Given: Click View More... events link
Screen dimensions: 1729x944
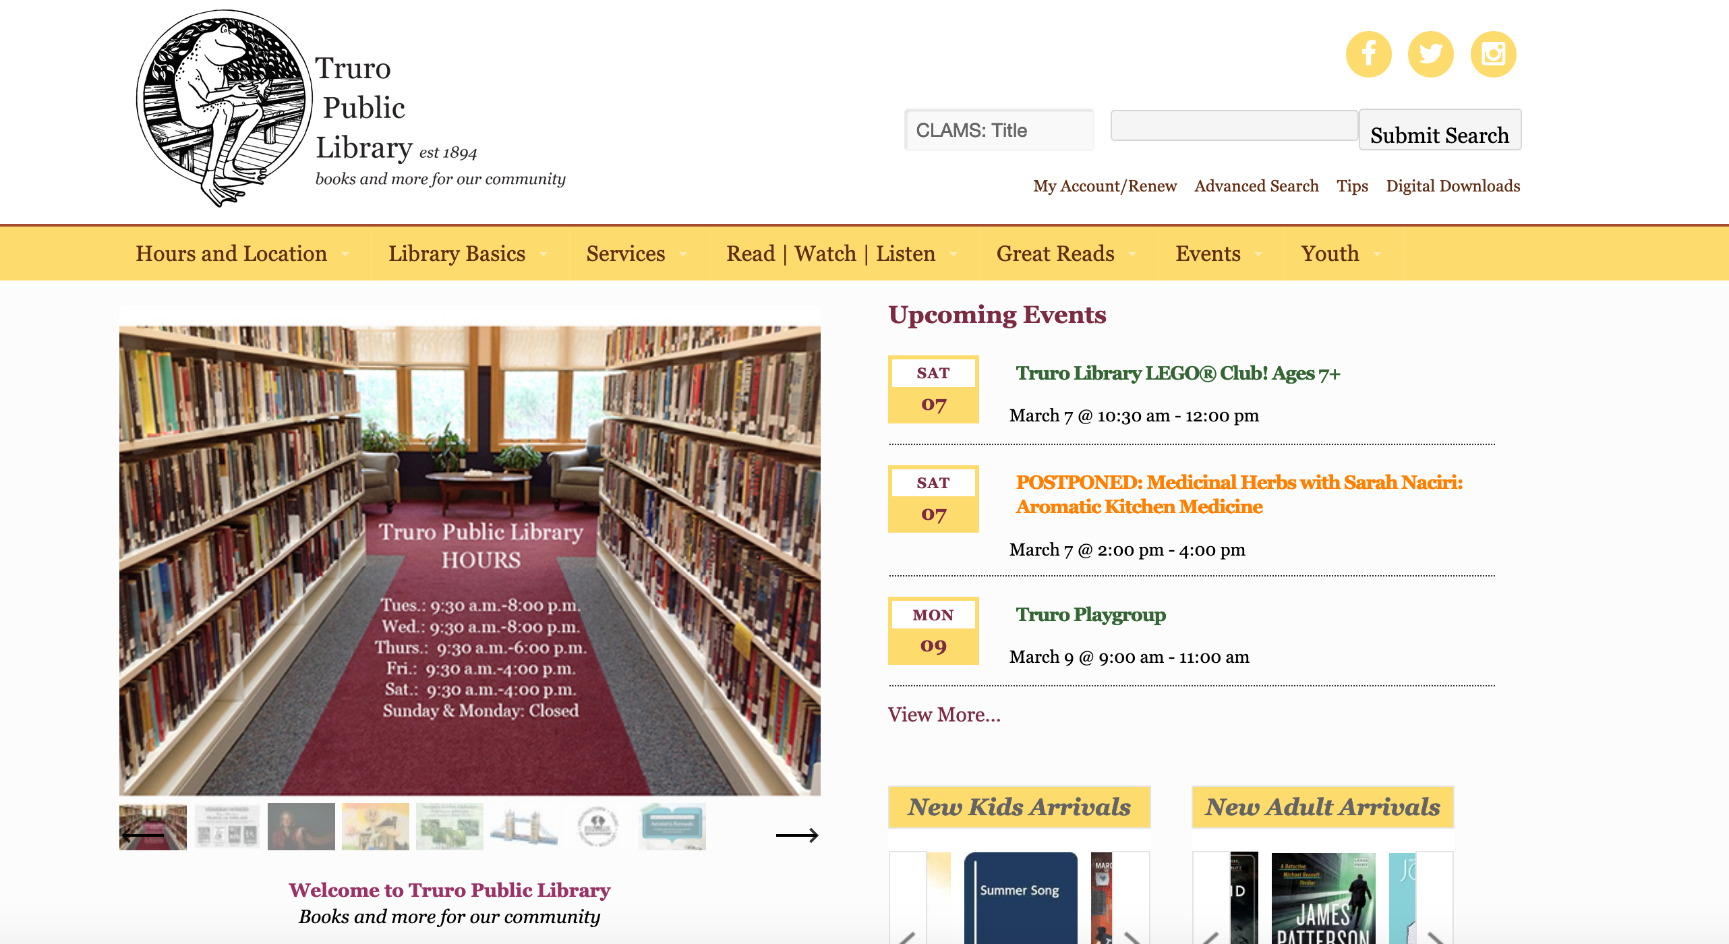Looking at the screenshot, I should (x=944, y=715).
